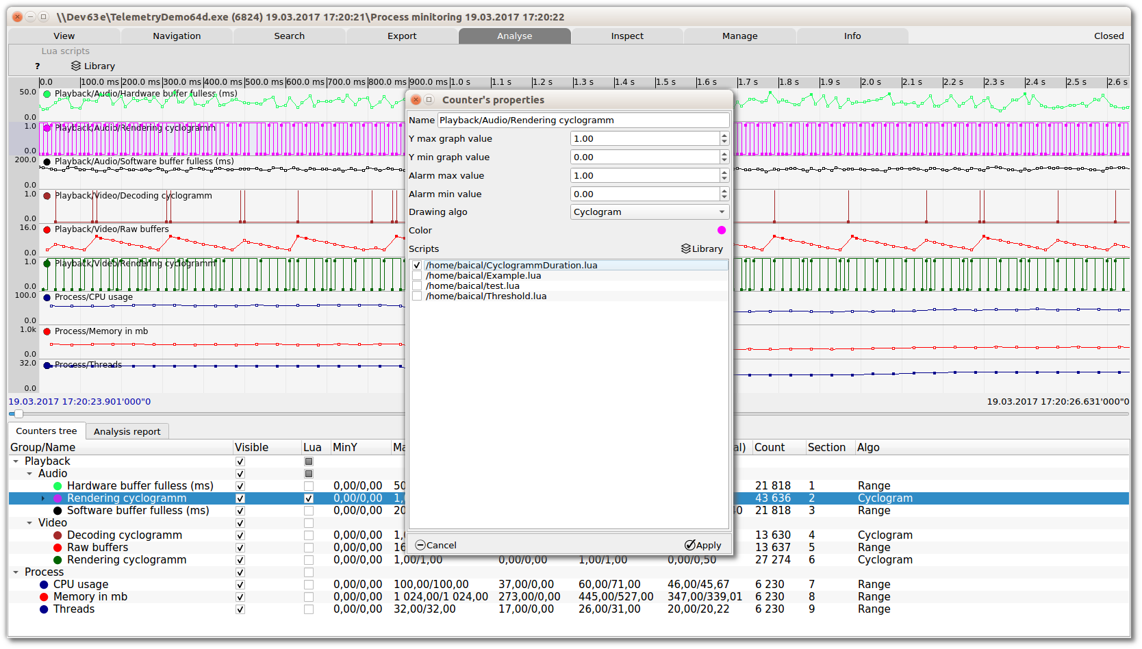Viewport: 1142px width, 649px height.
Task: Click the black Software buffer fulless color dot
Action: click(x=58, y=511)
